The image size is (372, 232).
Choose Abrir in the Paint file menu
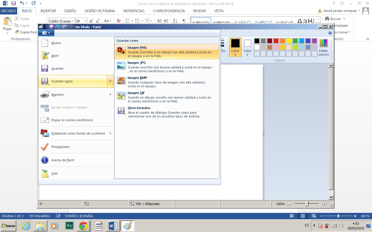pyautogui.click(x=76, y=56)
